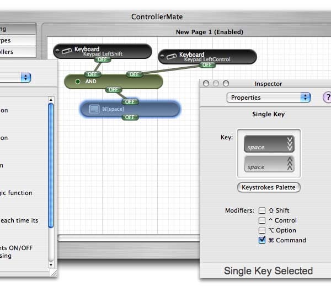Click left OFF input on AND block

93,74
